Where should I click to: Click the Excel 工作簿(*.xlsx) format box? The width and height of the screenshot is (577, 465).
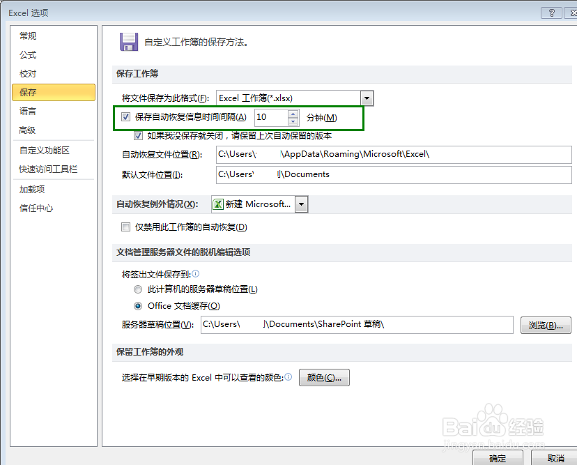[288, 98]
